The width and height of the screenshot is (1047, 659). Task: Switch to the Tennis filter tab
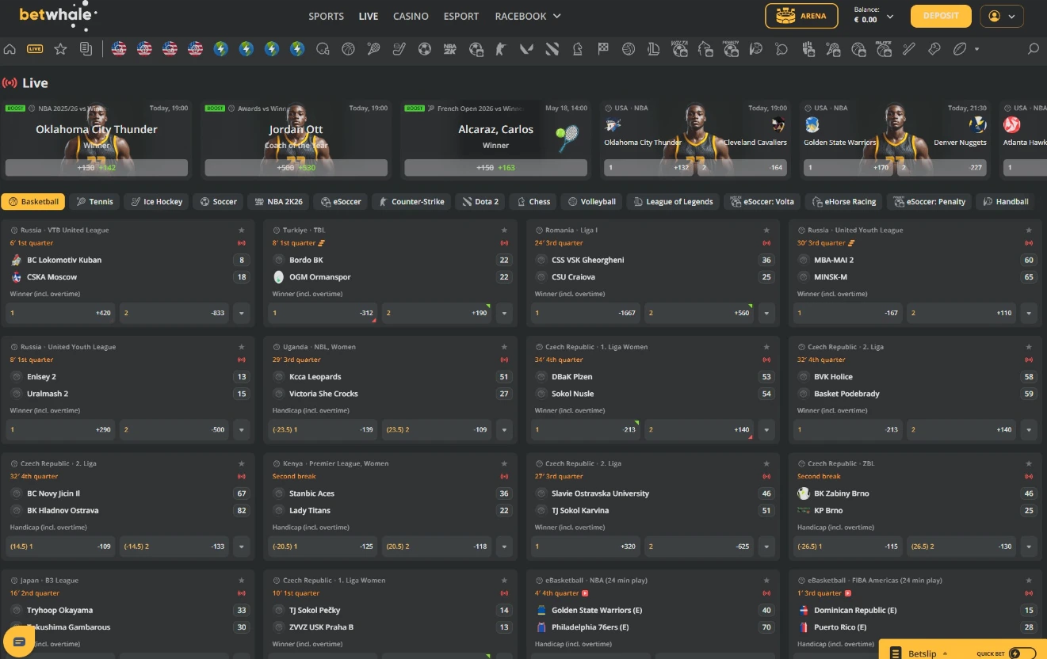pos(94,202)
